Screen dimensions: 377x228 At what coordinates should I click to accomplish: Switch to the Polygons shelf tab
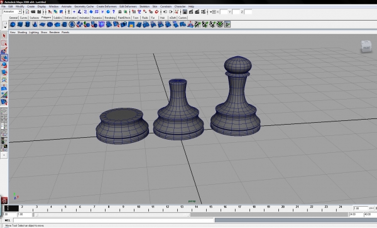[x=46, y=18]
